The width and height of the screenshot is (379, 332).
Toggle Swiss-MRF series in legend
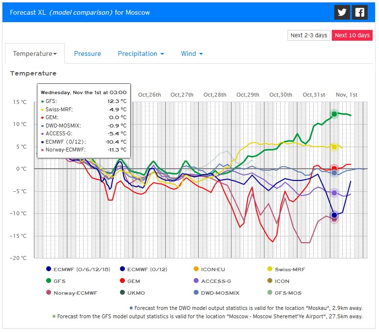(286, 269)
